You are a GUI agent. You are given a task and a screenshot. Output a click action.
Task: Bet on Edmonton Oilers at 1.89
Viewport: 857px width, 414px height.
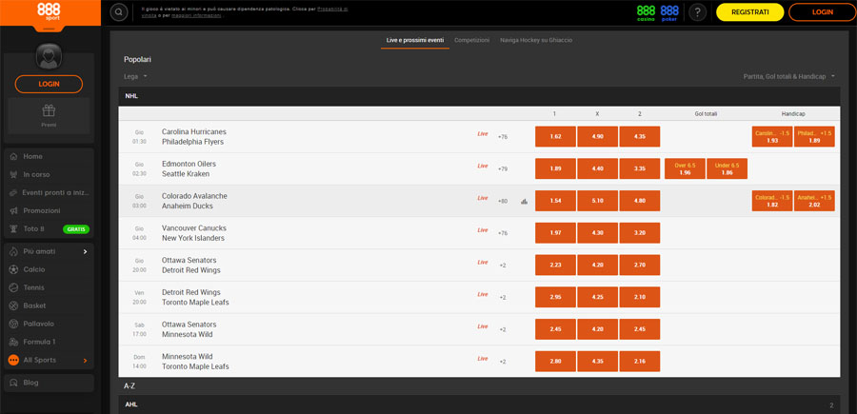click(555, 168)
